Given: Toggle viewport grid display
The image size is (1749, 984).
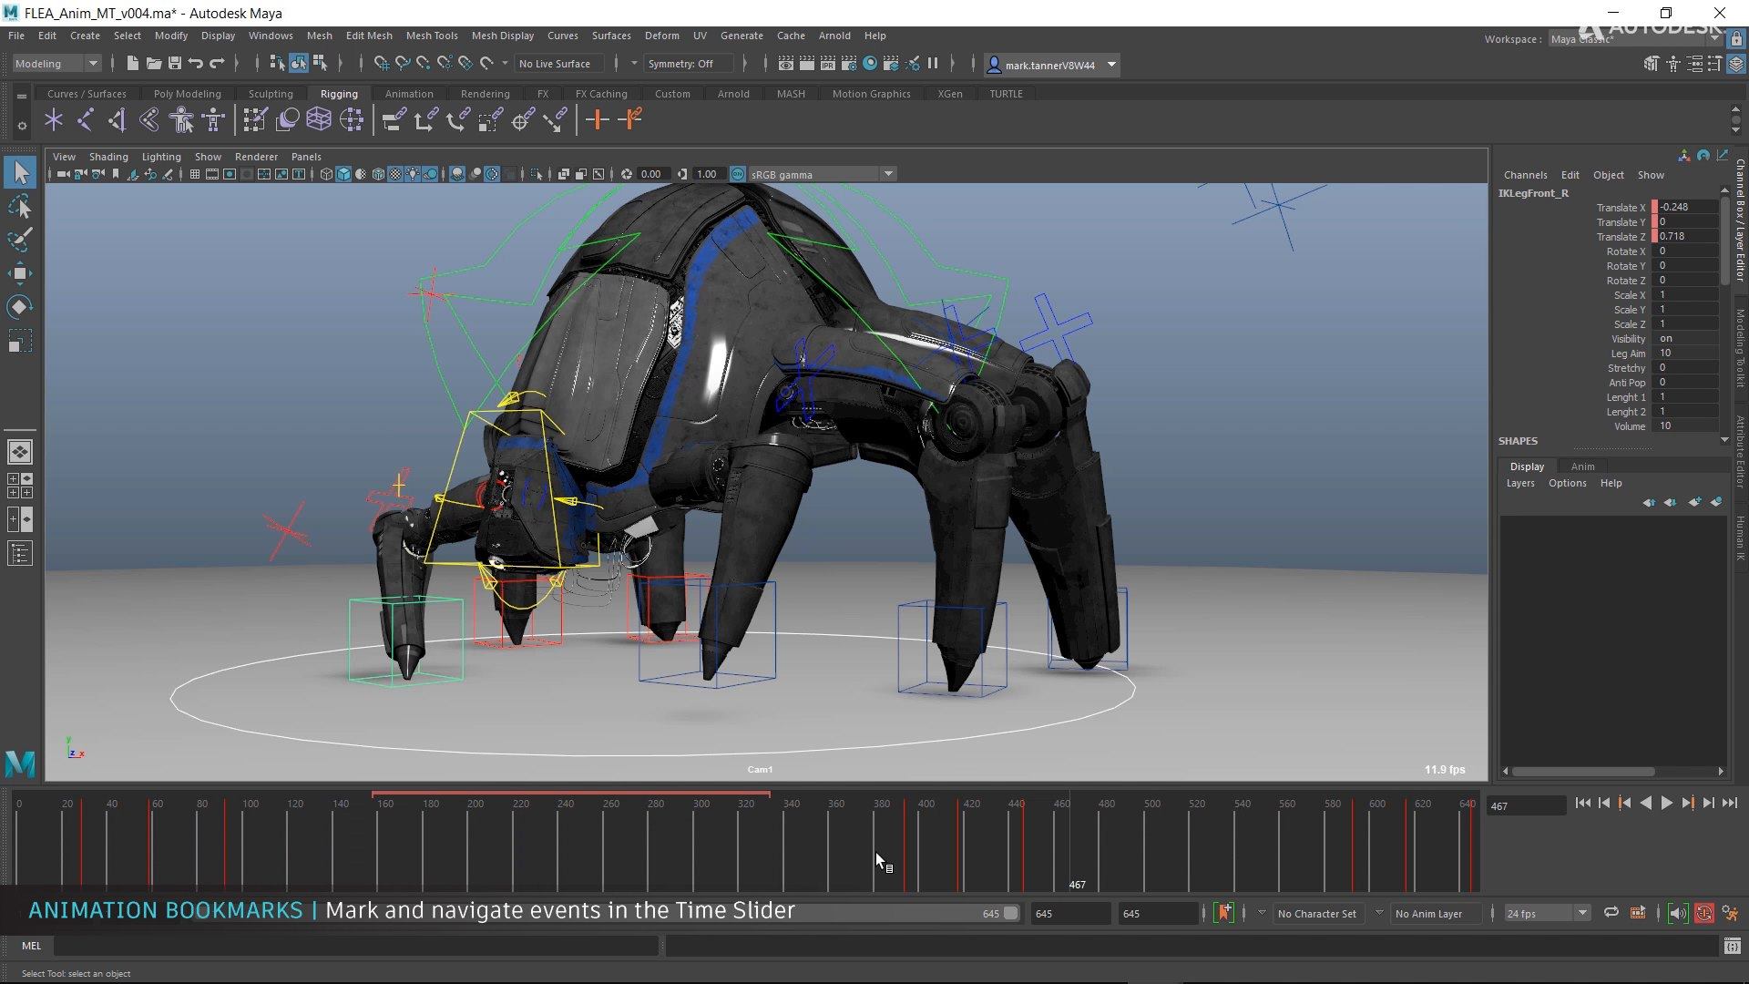Looking at the screenshot, I should (194, 174).
